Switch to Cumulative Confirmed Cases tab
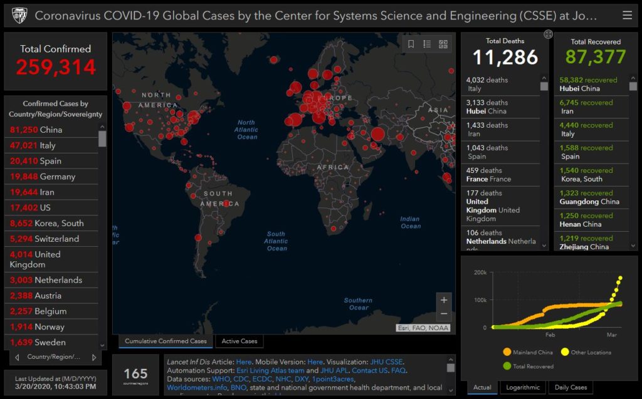Screen dimensions: 642x399 coord(166,341)
